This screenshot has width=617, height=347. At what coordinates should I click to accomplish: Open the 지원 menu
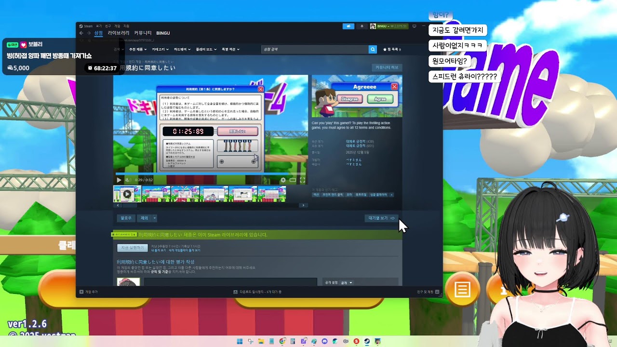point(126,26)
